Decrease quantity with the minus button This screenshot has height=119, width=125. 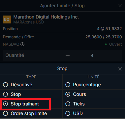[68, 56]
